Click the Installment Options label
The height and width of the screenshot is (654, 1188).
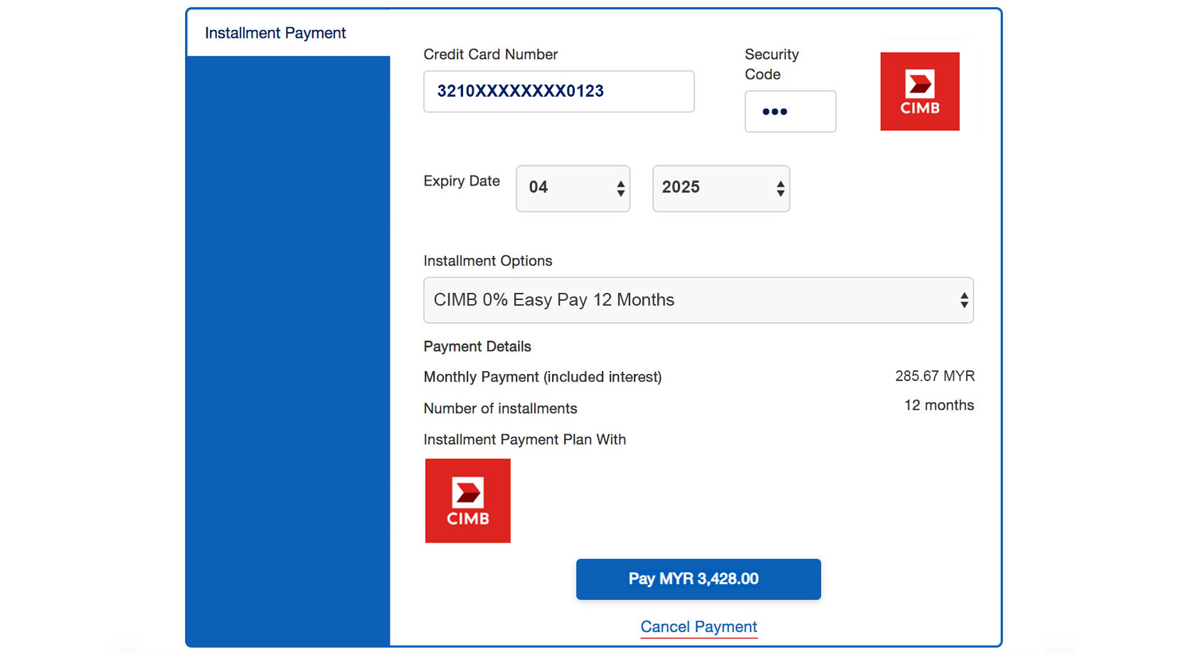[488, 261]
